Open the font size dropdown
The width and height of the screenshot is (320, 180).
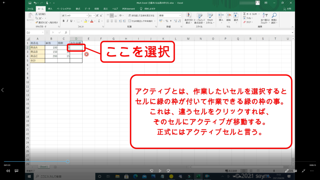(94, 15)
